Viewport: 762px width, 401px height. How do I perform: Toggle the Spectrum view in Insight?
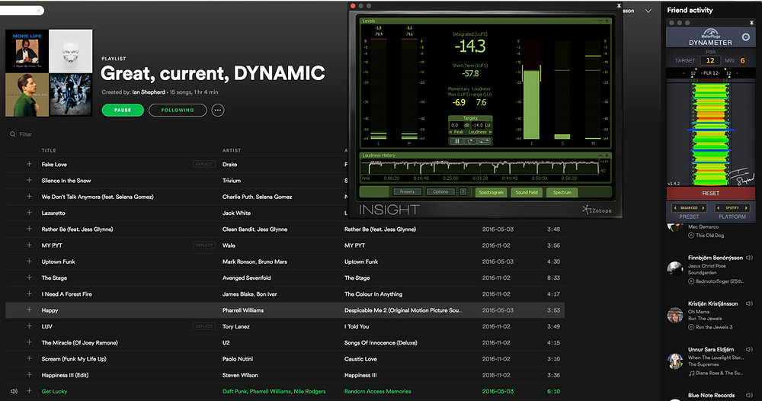(562, 192)
